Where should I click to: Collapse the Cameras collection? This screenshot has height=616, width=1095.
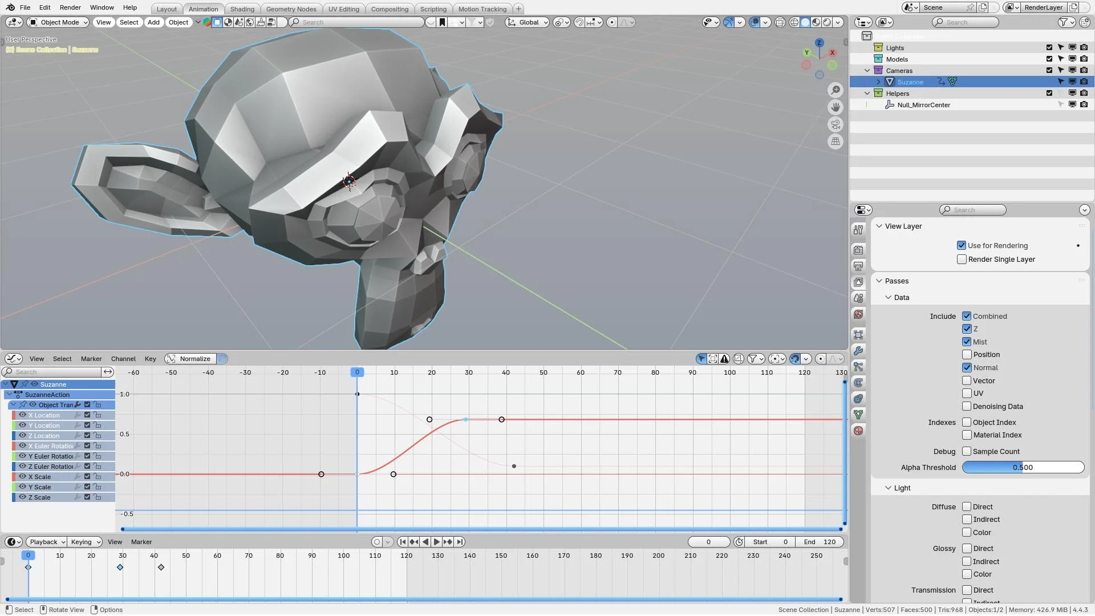pyautogui.click(x=867, y=71)
